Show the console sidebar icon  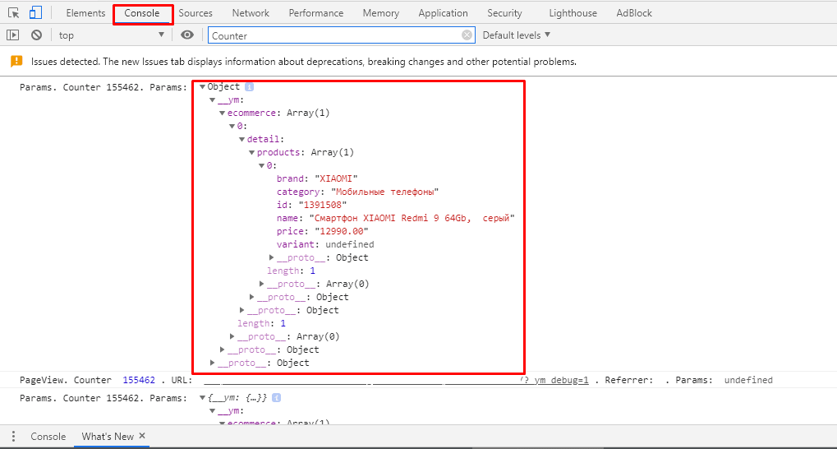(12, 35)
